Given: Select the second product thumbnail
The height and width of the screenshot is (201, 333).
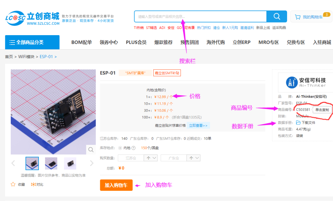Looking at the screenshot, I should point(51,163).
